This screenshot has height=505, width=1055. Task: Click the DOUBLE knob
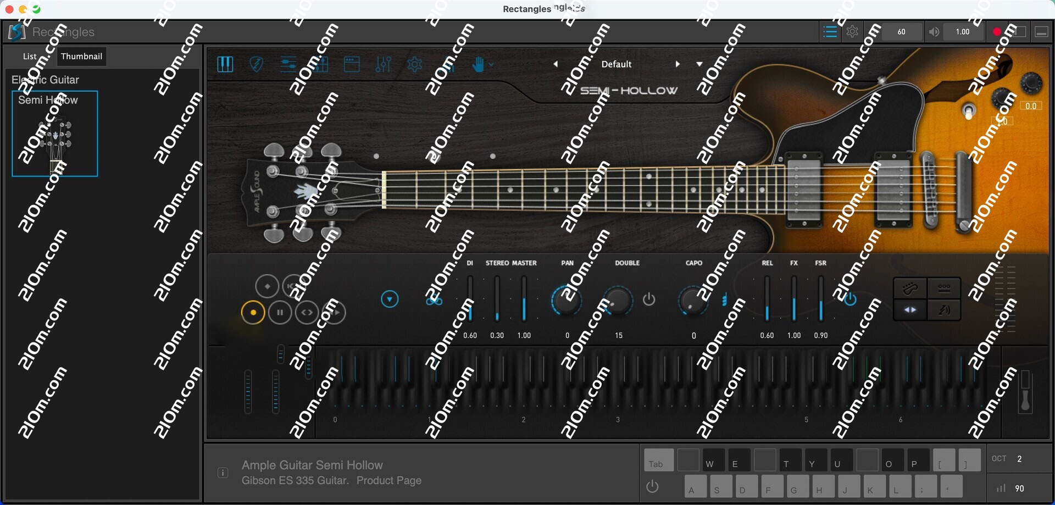[618, 301]
